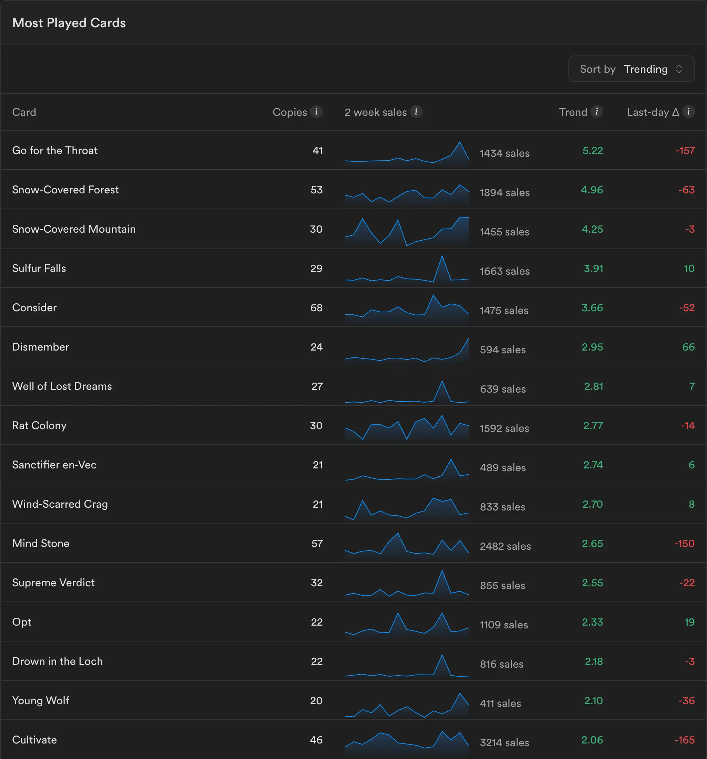Select the Well of Lost Dreams row
This screenshot has height=759, width=707.
coord(353,386)
